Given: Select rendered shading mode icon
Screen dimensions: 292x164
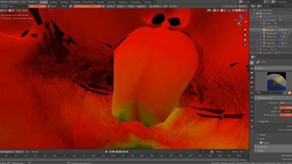Looking at the screenshot, I should click(x=243, y=10).
